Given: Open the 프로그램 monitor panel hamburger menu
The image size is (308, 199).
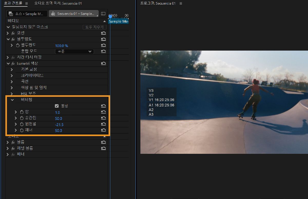Looking at the screenshot, I should 181,3.
